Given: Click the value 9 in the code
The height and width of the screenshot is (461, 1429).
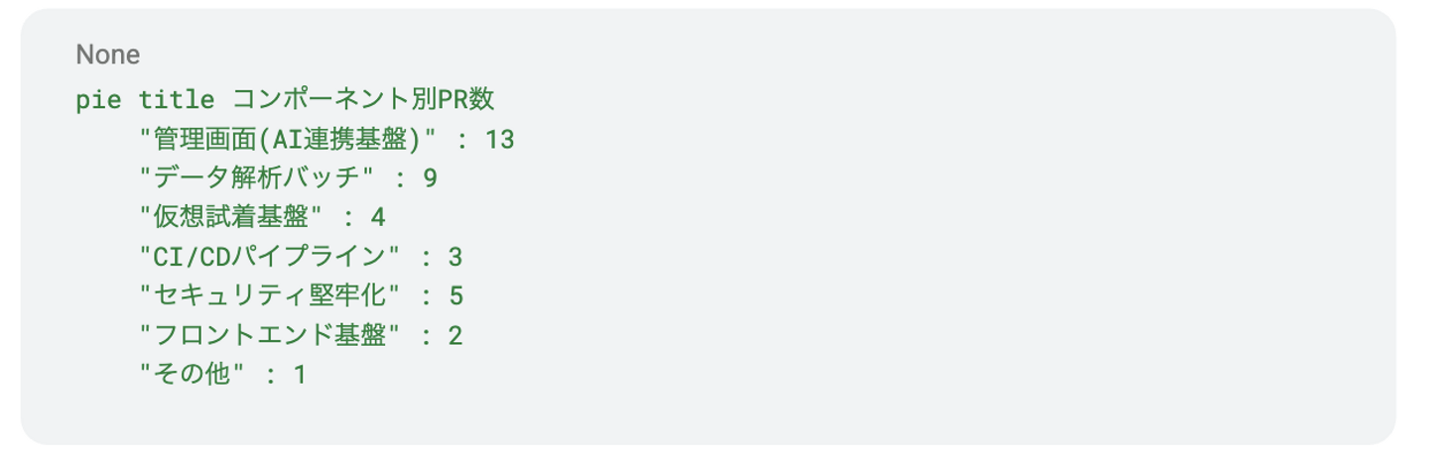Looking at the screenshot, I should pyautogui.click(x=430, y=178).
